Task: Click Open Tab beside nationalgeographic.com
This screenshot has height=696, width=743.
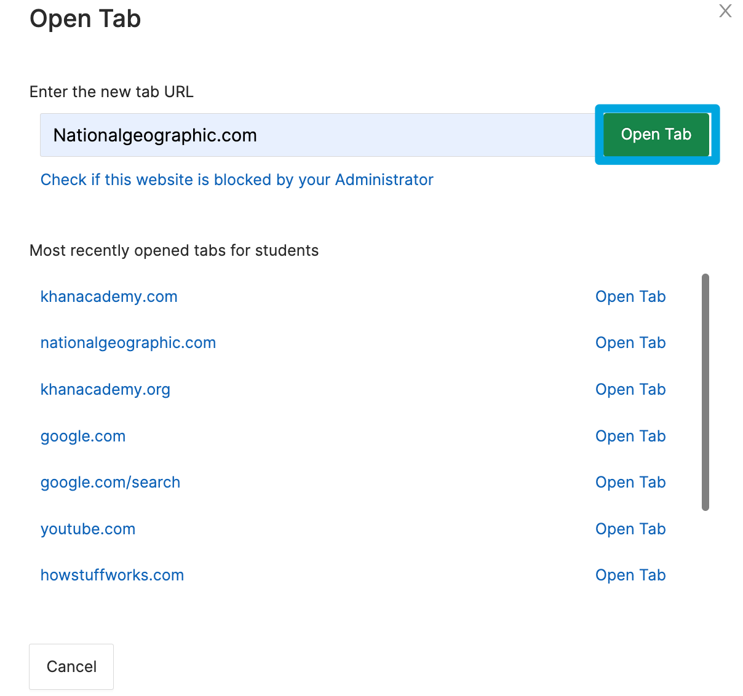Action: click(x=630, y=342)
